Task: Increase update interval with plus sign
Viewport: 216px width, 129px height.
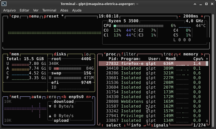Action: coord(202,16)
